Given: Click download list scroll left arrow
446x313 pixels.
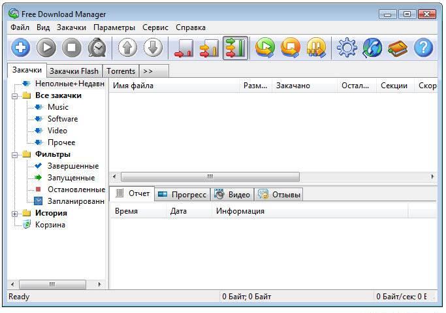Looking at the screenshot, I should point(115,176).
